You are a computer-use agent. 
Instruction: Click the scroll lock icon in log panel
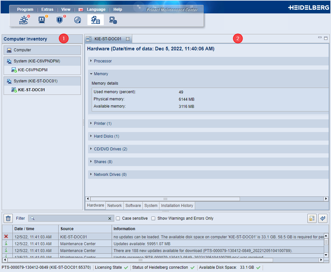click(x=312, y=218)
